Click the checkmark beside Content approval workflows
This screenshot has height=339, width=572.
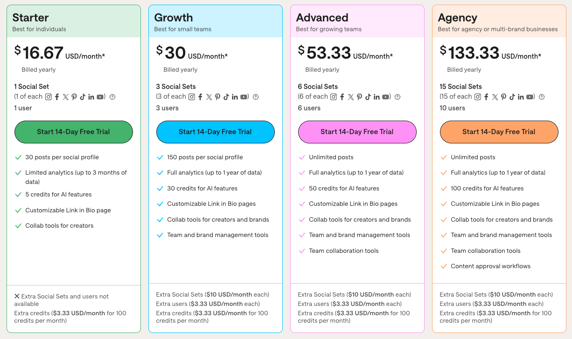pos(444,266)
